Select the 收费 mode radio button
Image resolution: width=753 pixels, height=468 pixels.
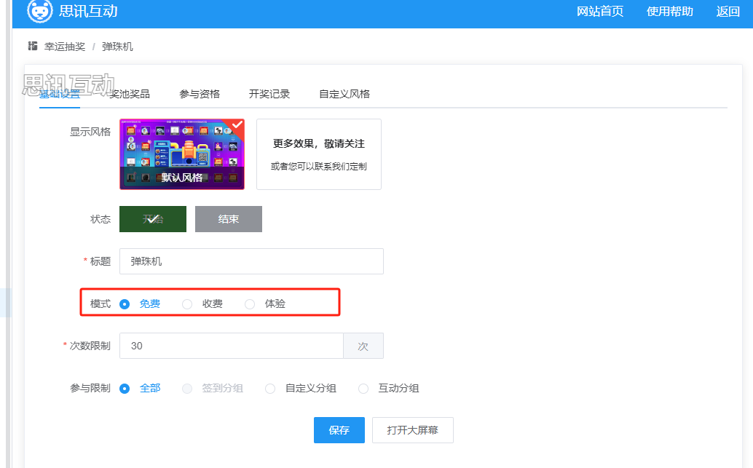tap(187, 304)
